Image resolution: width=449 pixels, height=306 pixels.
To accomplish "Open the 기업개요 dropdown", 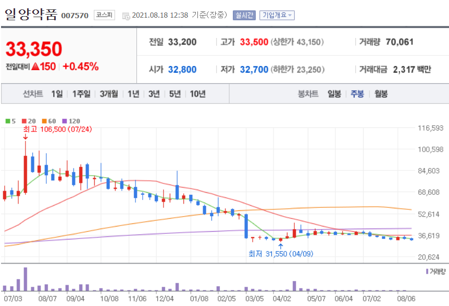I will (x=277, y=15).
